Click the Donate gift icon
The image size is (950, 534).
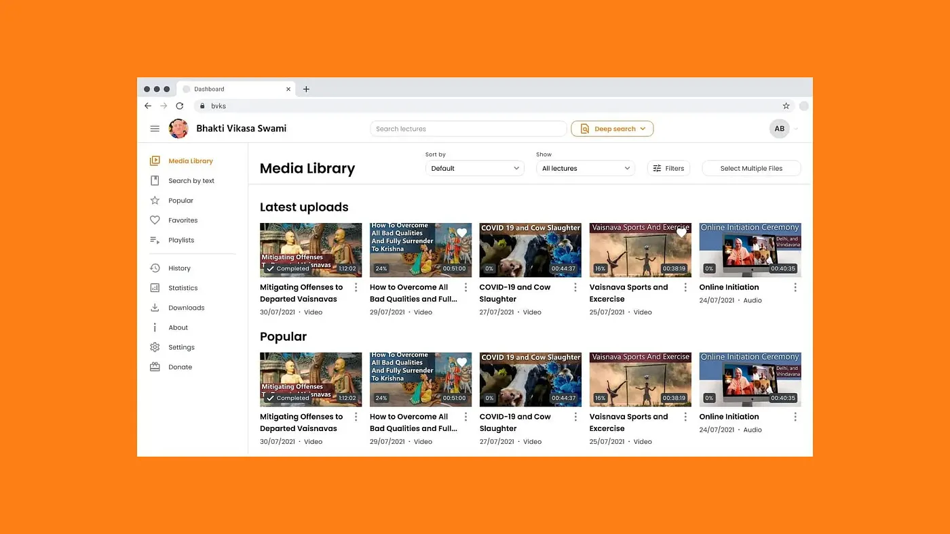pyautogui.click(x=155, y=367)
